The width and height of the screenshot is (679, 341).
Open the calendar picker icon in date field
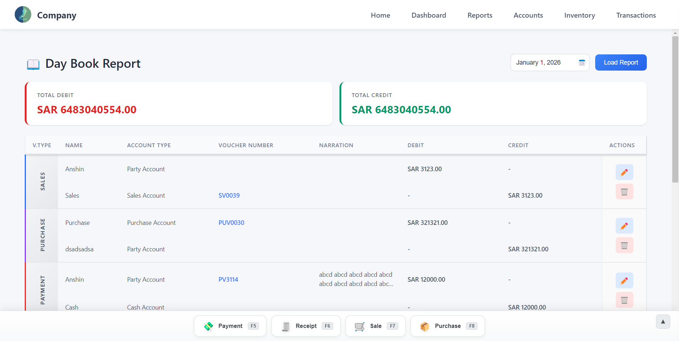tap(582, 63)
